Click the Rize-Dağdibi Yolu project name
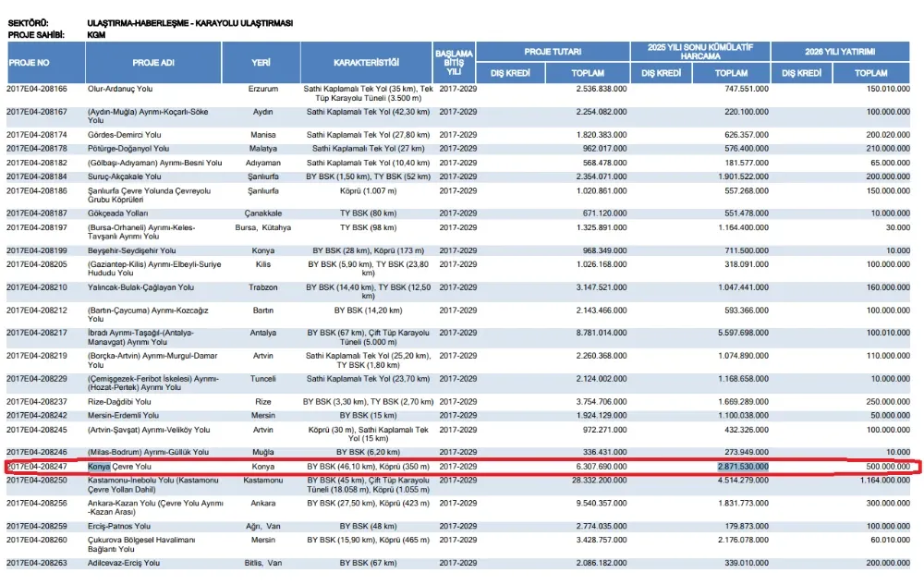Viewport: 924px width, 585px height. [x=119, y=402]
